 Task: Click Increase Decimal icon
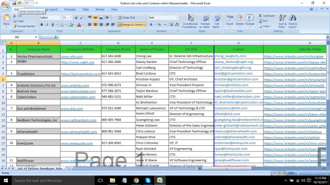tap(171, 25)
